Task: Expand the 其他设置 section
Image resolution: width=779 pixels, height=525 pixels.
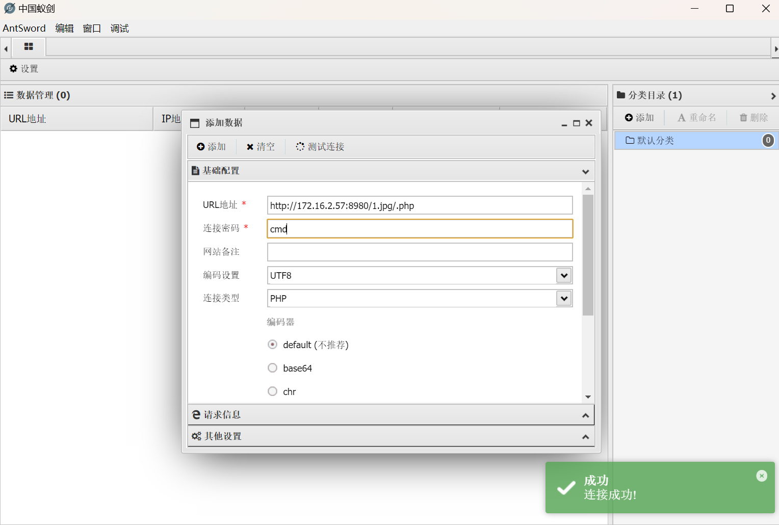Action: pos(585,437)
